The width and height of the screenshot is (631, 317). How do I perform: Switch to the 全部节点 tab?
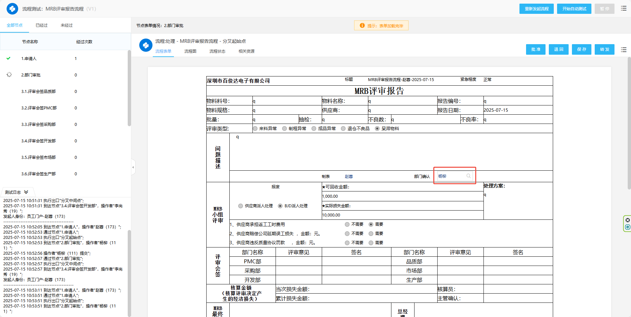(x=15, y=25)
